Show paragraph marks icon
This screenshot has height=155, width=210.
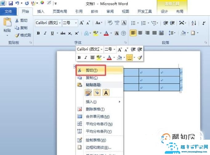[204, 23]
